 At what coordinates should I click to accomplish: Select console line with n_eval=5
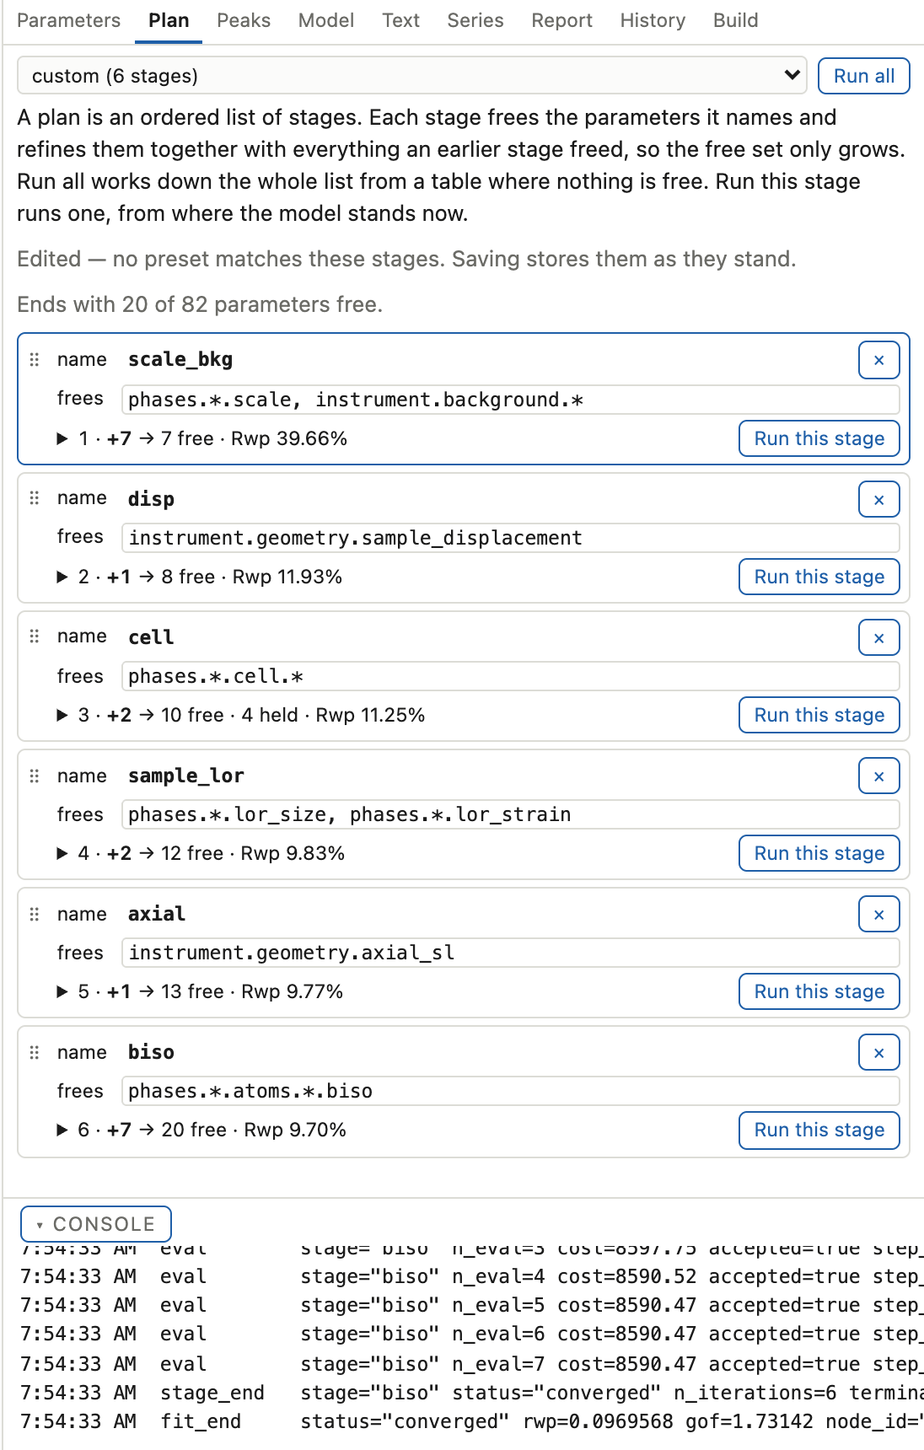(472, 1305)
